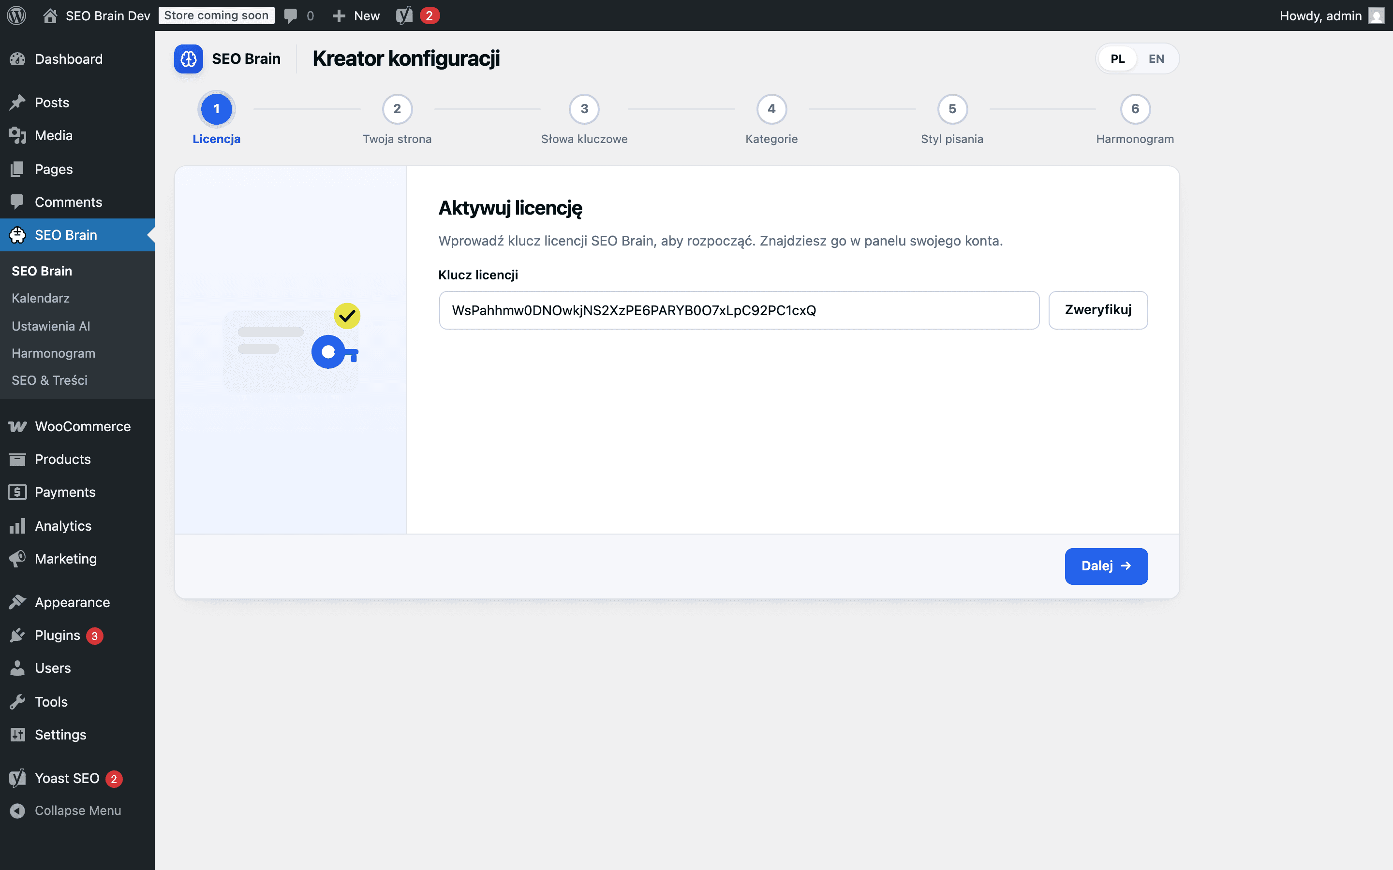Go to wizard step 6 Harmonogram
This screenshot has width=1393, height=870.
point(1135,120)
